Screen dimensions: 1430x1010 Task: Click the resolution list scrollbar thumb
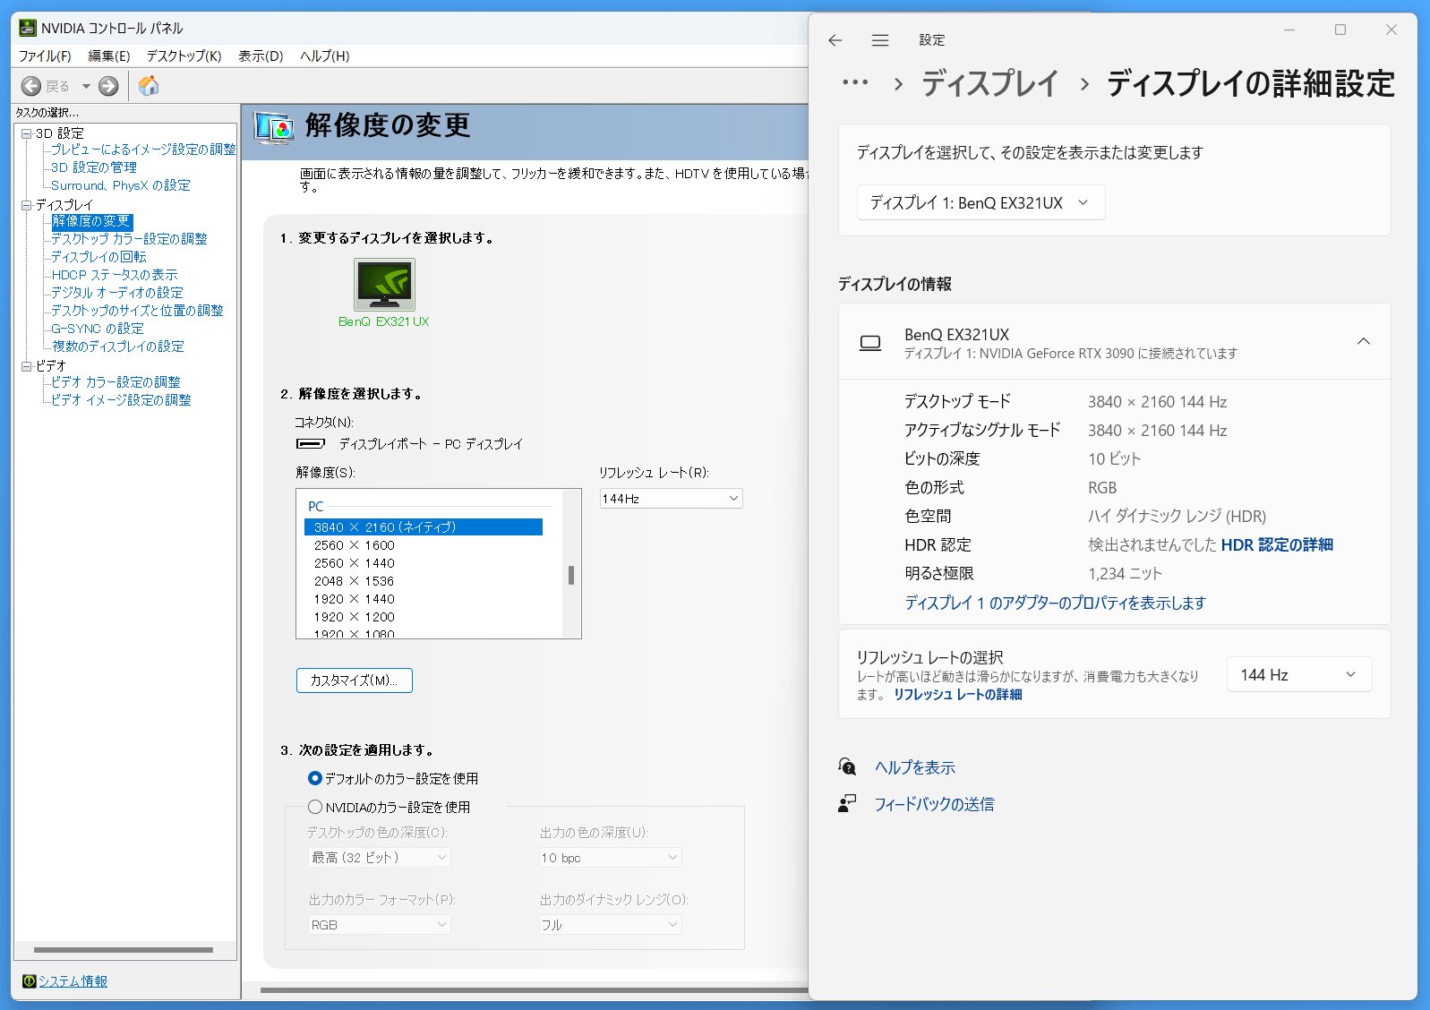[x=571, y=575]
